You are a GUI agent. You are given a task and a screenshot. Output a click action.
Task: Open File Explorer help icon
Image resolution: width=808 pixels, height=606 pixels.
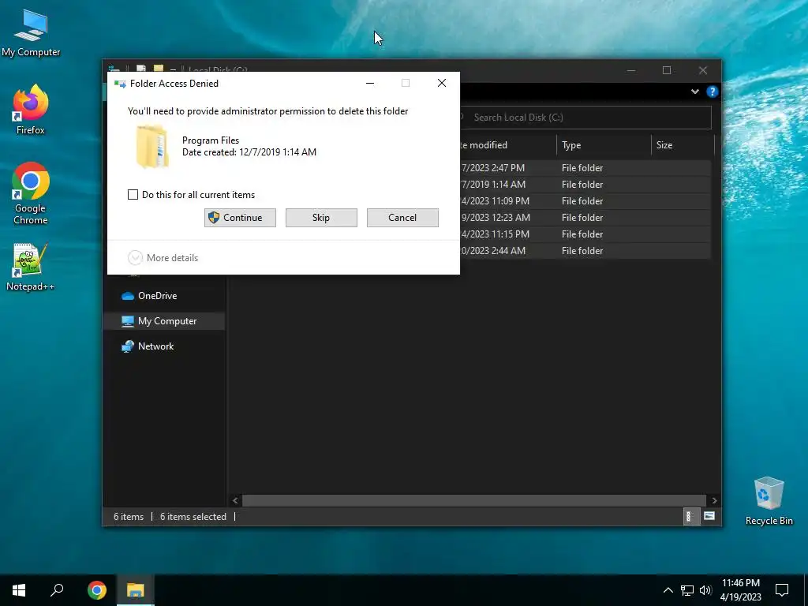(x=713, y=92)
